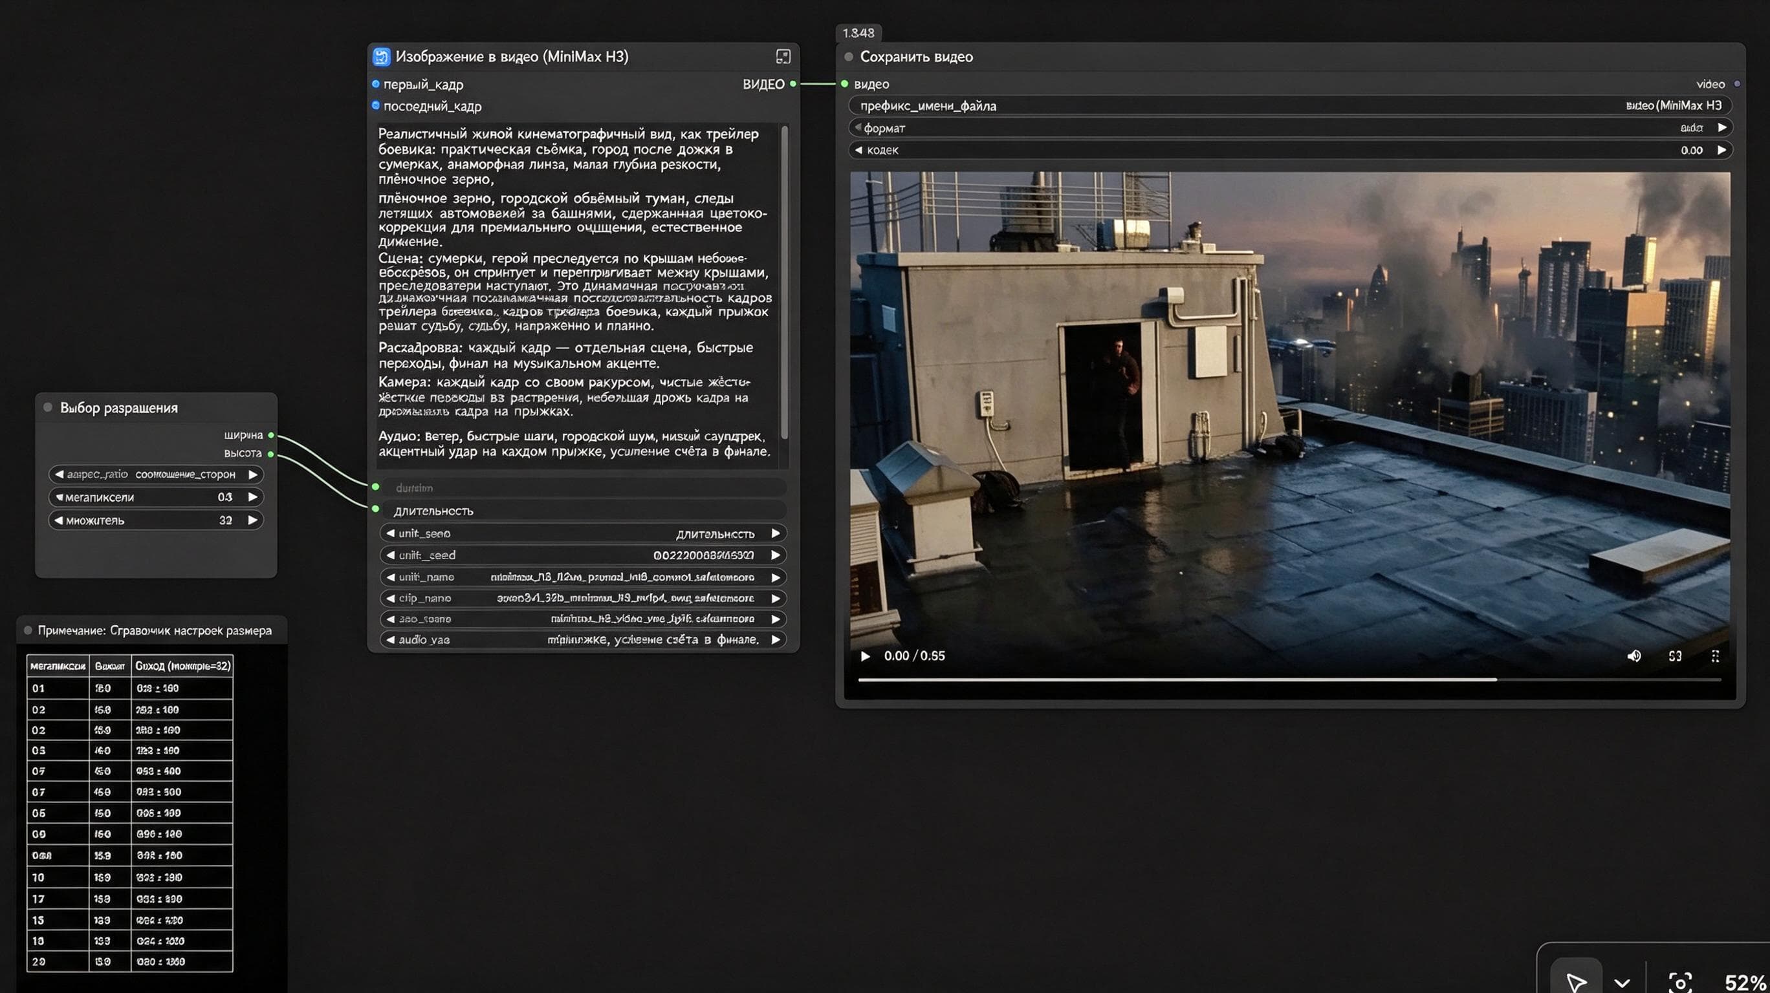Toggle size of the Изображение в видео node
The image size is (1770, 993).
783,56
